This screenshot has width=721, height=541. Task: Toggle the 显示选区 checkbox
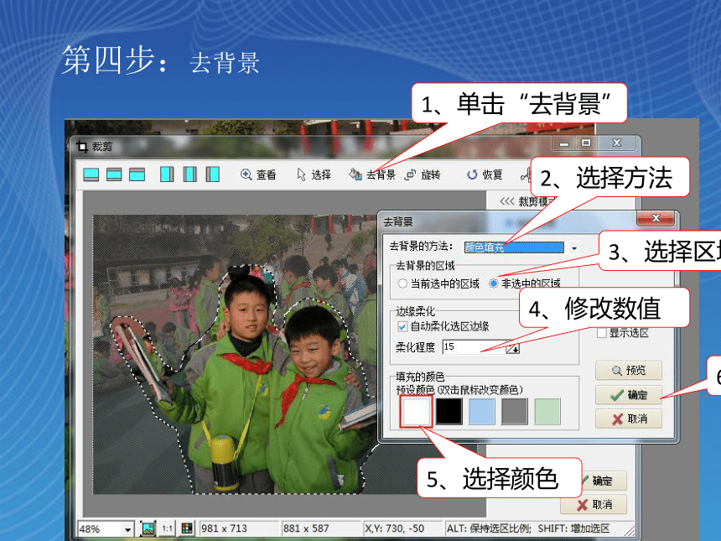(601, 333)
